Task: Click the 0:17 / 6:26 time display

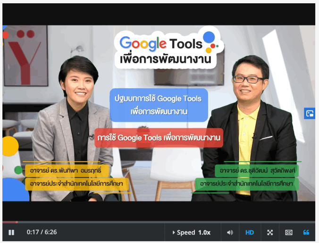Action: tap(42, 232)
